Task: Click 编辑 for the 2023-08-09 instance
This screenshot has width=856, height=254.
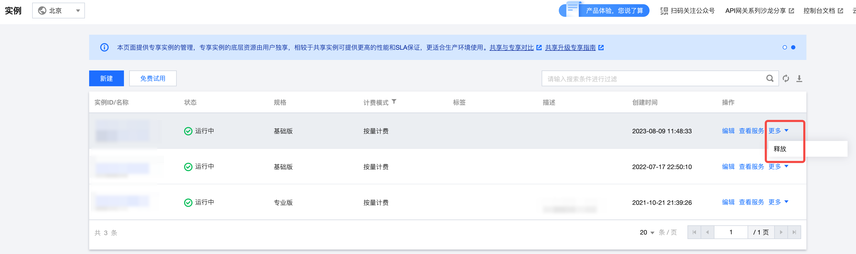Action: click(728, 131)
